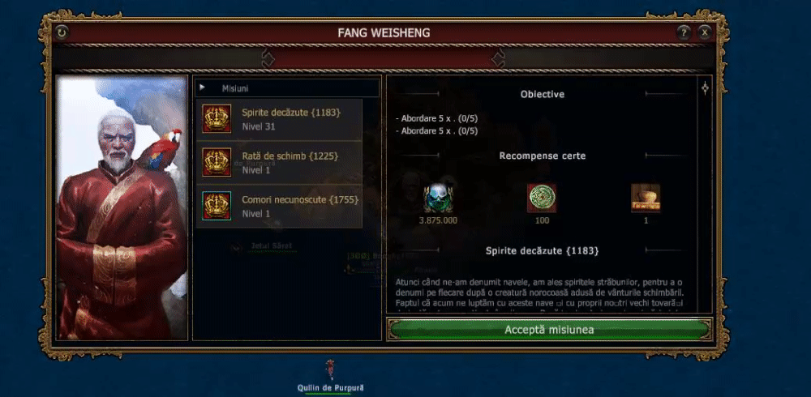Click the left ornament tab arrow
Screen dimensions: 811x397
tap(268, 58)
